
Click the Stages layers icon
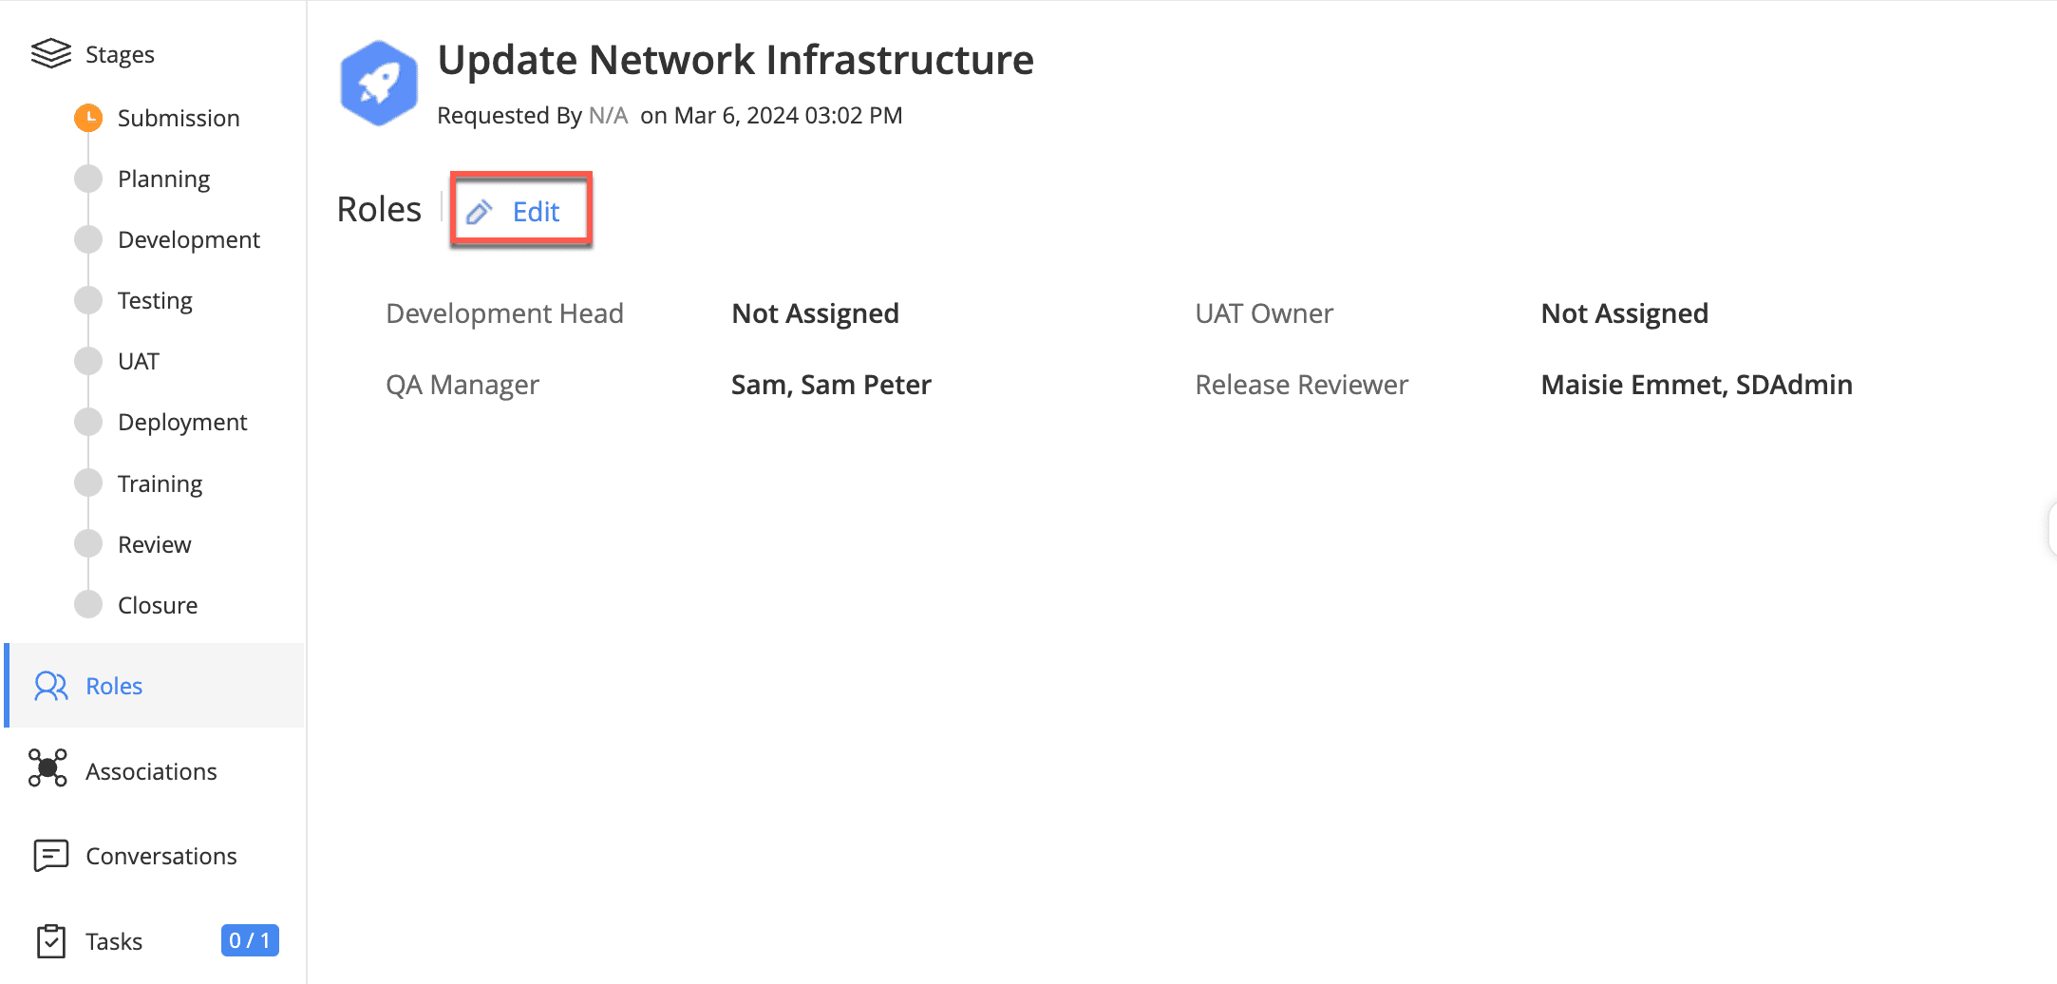point(51,54)
